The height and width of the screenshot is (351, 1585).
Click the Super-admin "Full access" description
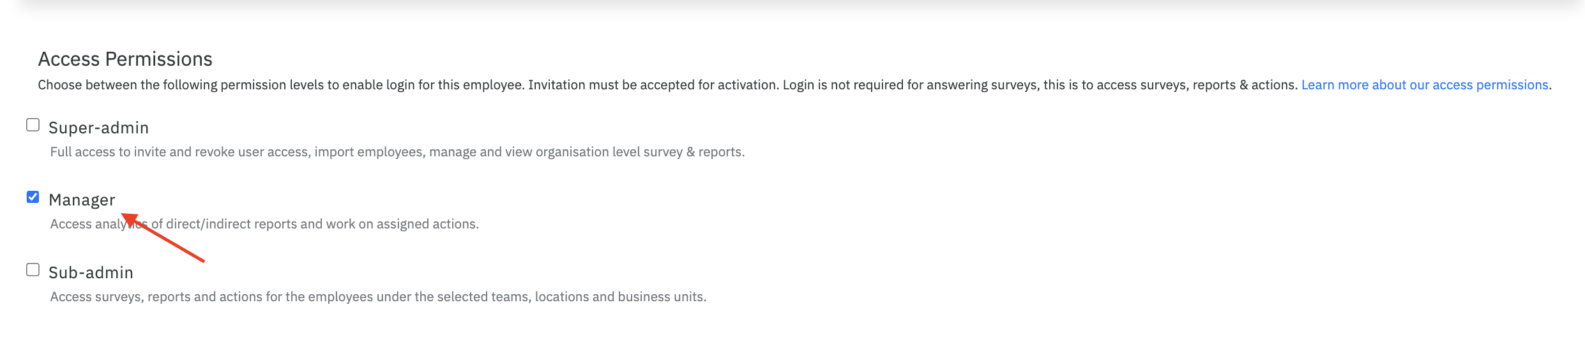(x=397, y=152)
